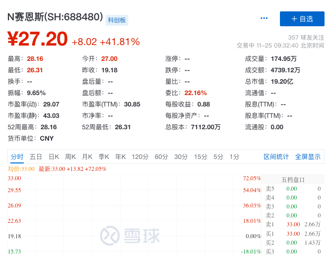This screenshot has width=327, height=256.
Task: Click the trading time 11-25 09:32:40
Action: pos(277,46)
